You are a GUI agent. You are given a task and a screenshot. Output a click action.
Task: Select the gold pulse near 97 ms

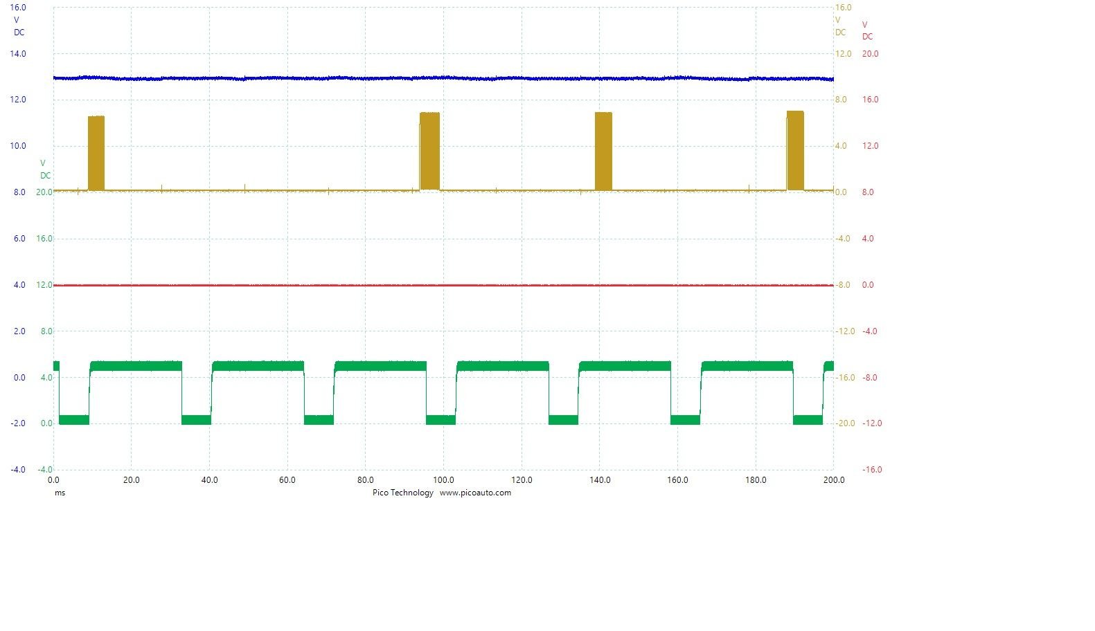click(x=430, y=151)
